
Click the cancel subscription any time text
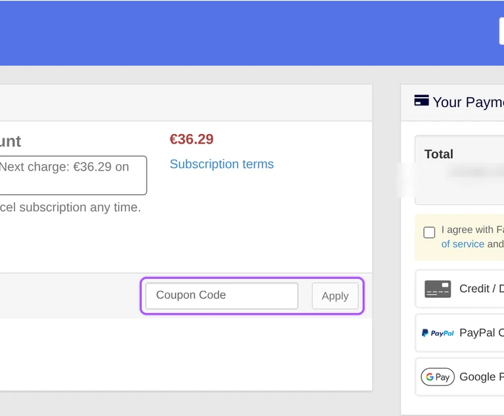(x=70, y=207)
